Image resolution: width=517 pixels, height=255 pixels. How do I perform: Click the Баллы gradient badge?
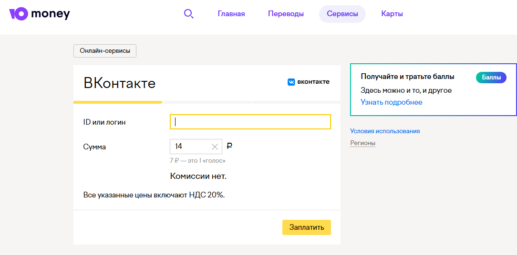coord(491,78)
